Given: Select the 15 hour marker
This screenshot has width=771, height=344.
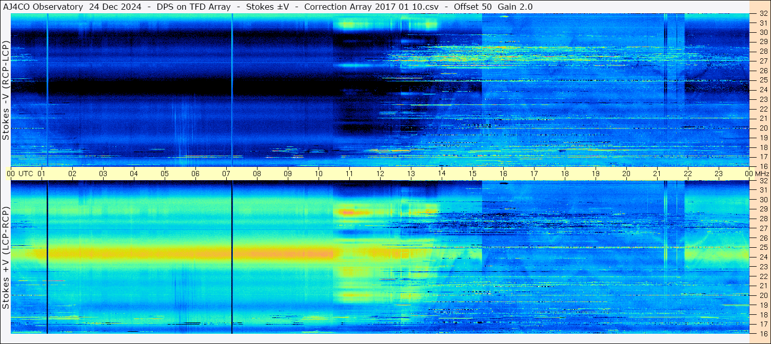Looking at the screenshot, I should [472, 174].
